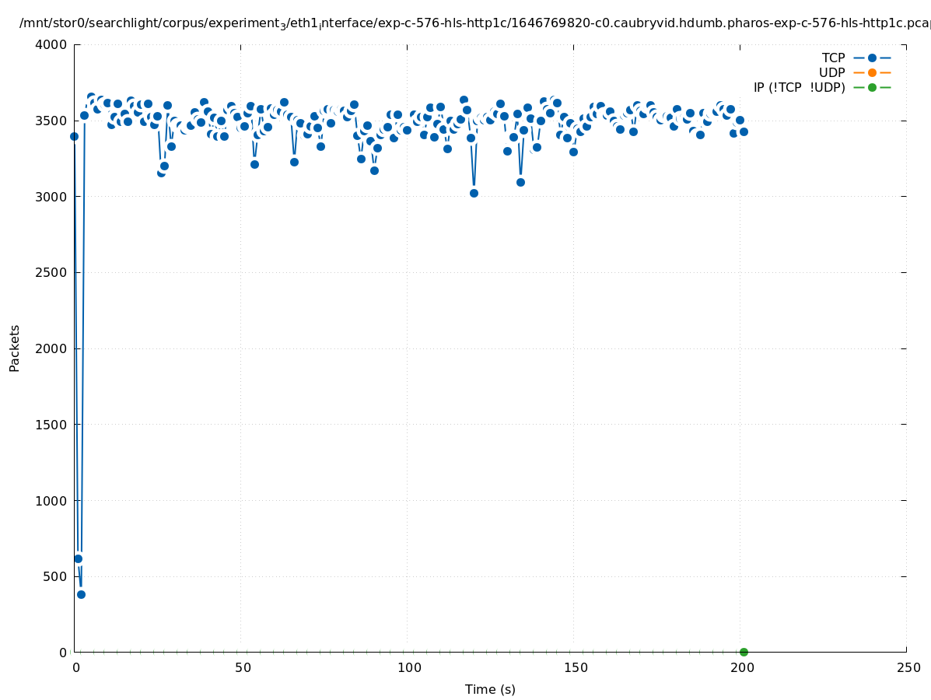Image resolution: width=931 pixels, height=700 pixels.
Task: Click the TCP data point near 600 packets
Action: pos(78,558)
